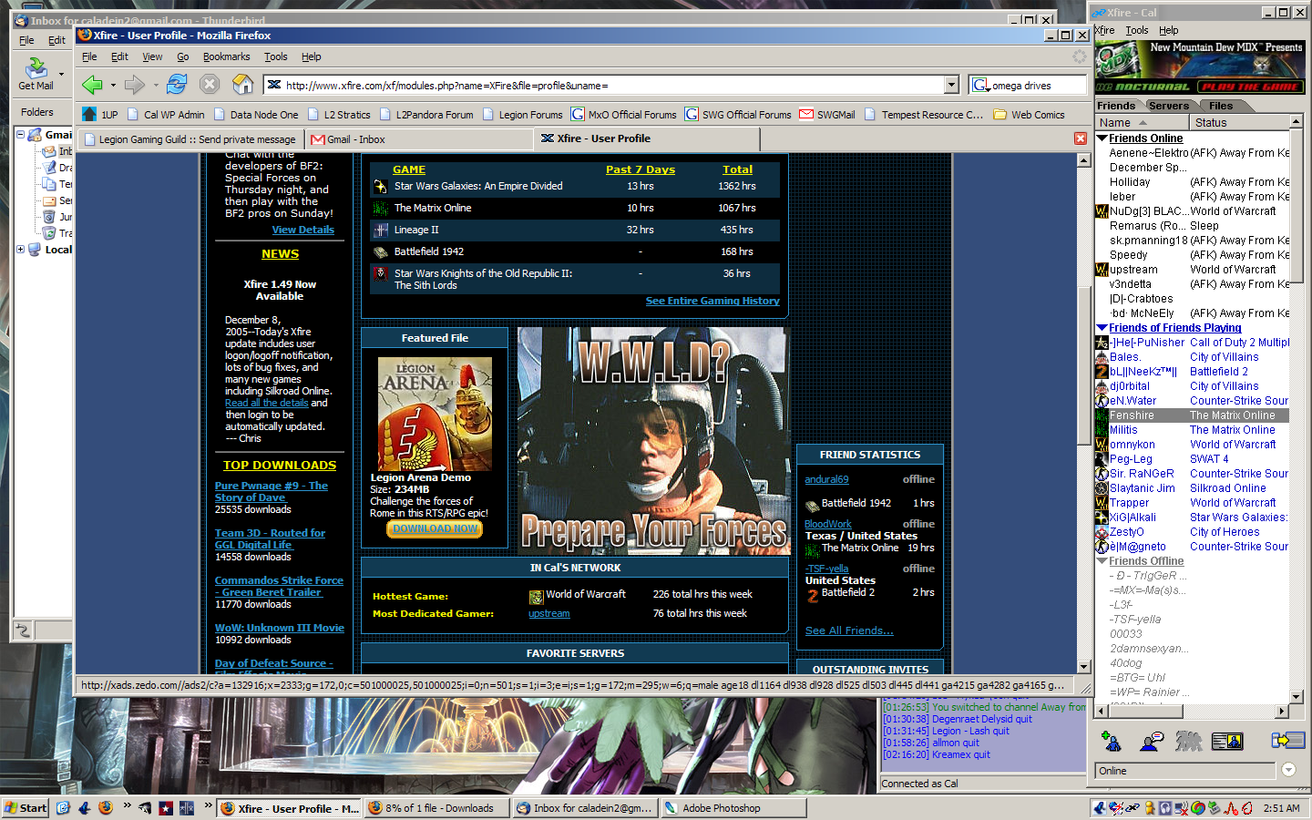
Task: Open chat with the speech bubble user icon
Action: [x=1151, y=741]
